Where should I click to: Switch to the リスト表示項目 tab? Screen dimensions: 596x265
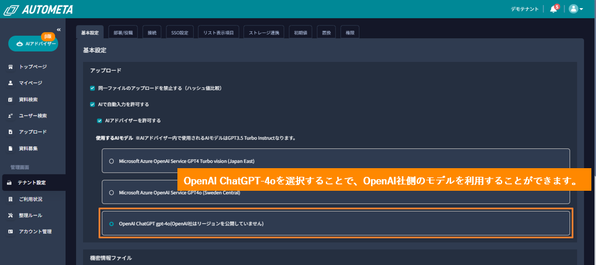point(219,32)
